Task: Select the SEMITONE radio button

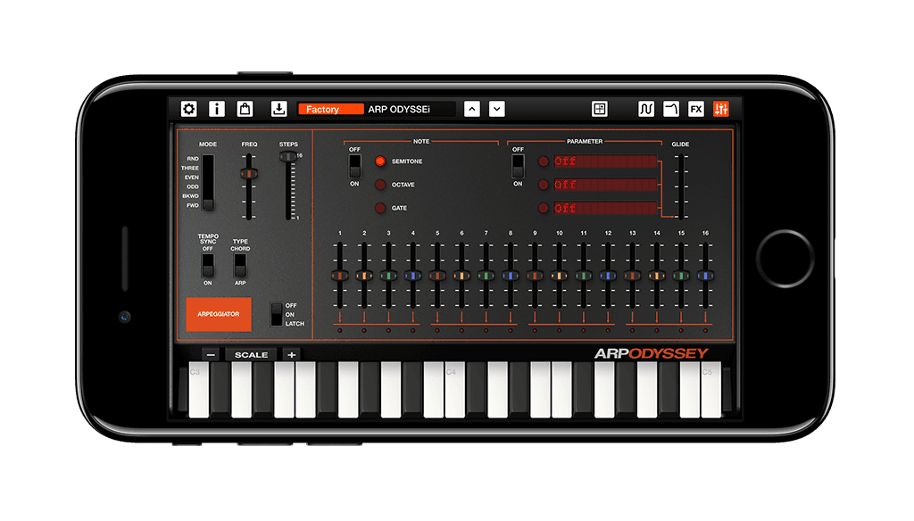Action: coord(378,161)
